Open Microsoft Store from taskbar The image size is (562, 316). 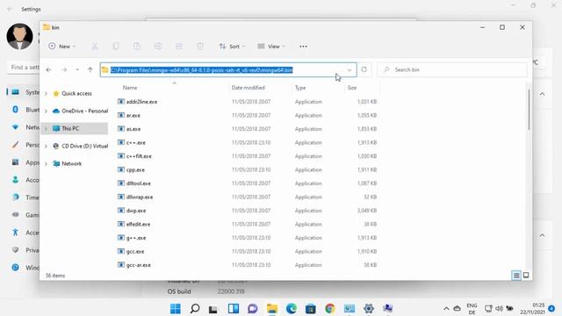pyautogui.click(x=311, y=308)
